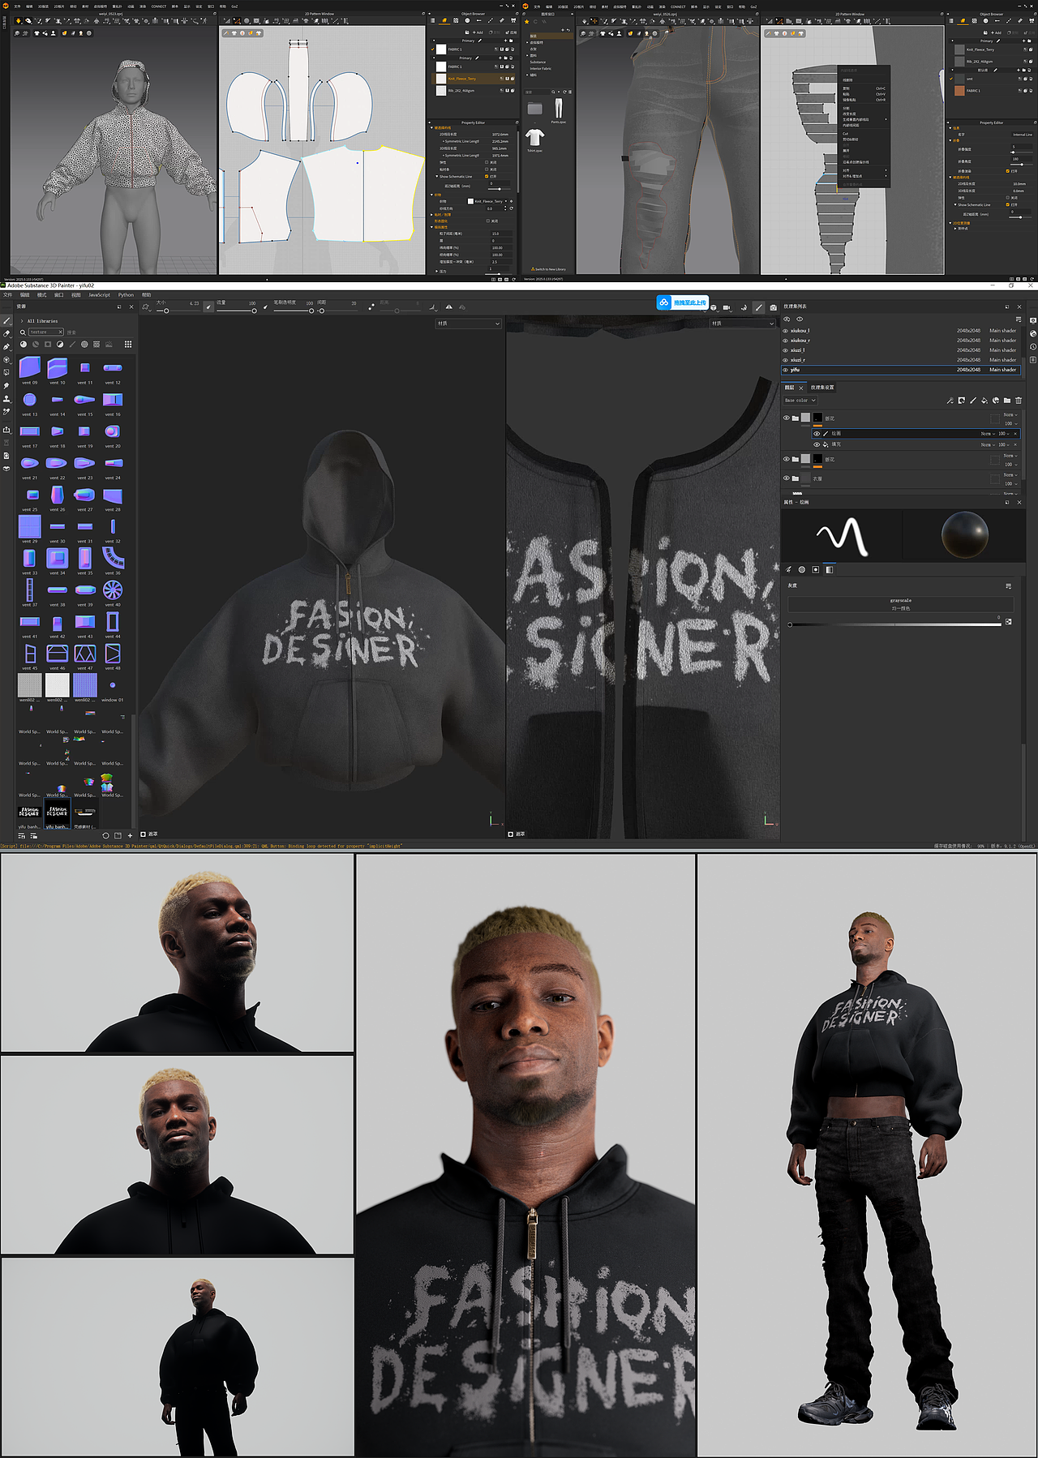The height and width of the screenshot is (1458, 1038).
Task: Open Norm blend dropdown on 填充 layer
Action: click(988, 444)
